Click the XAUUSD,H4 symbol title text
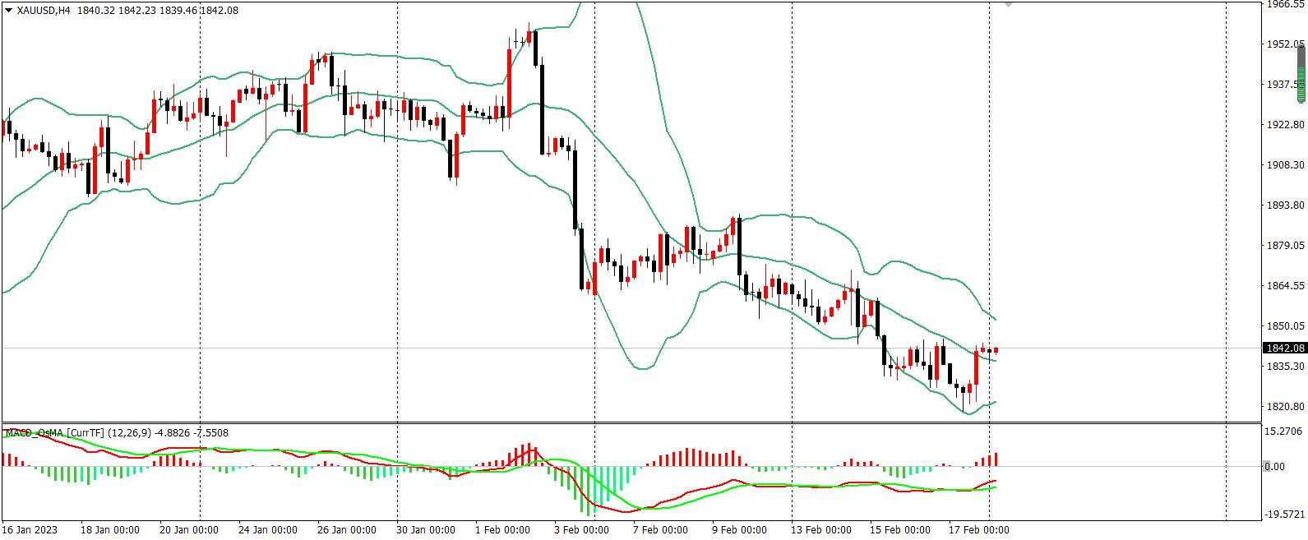The height and width of the screenshot is (540, 1308). coord(43,11)
